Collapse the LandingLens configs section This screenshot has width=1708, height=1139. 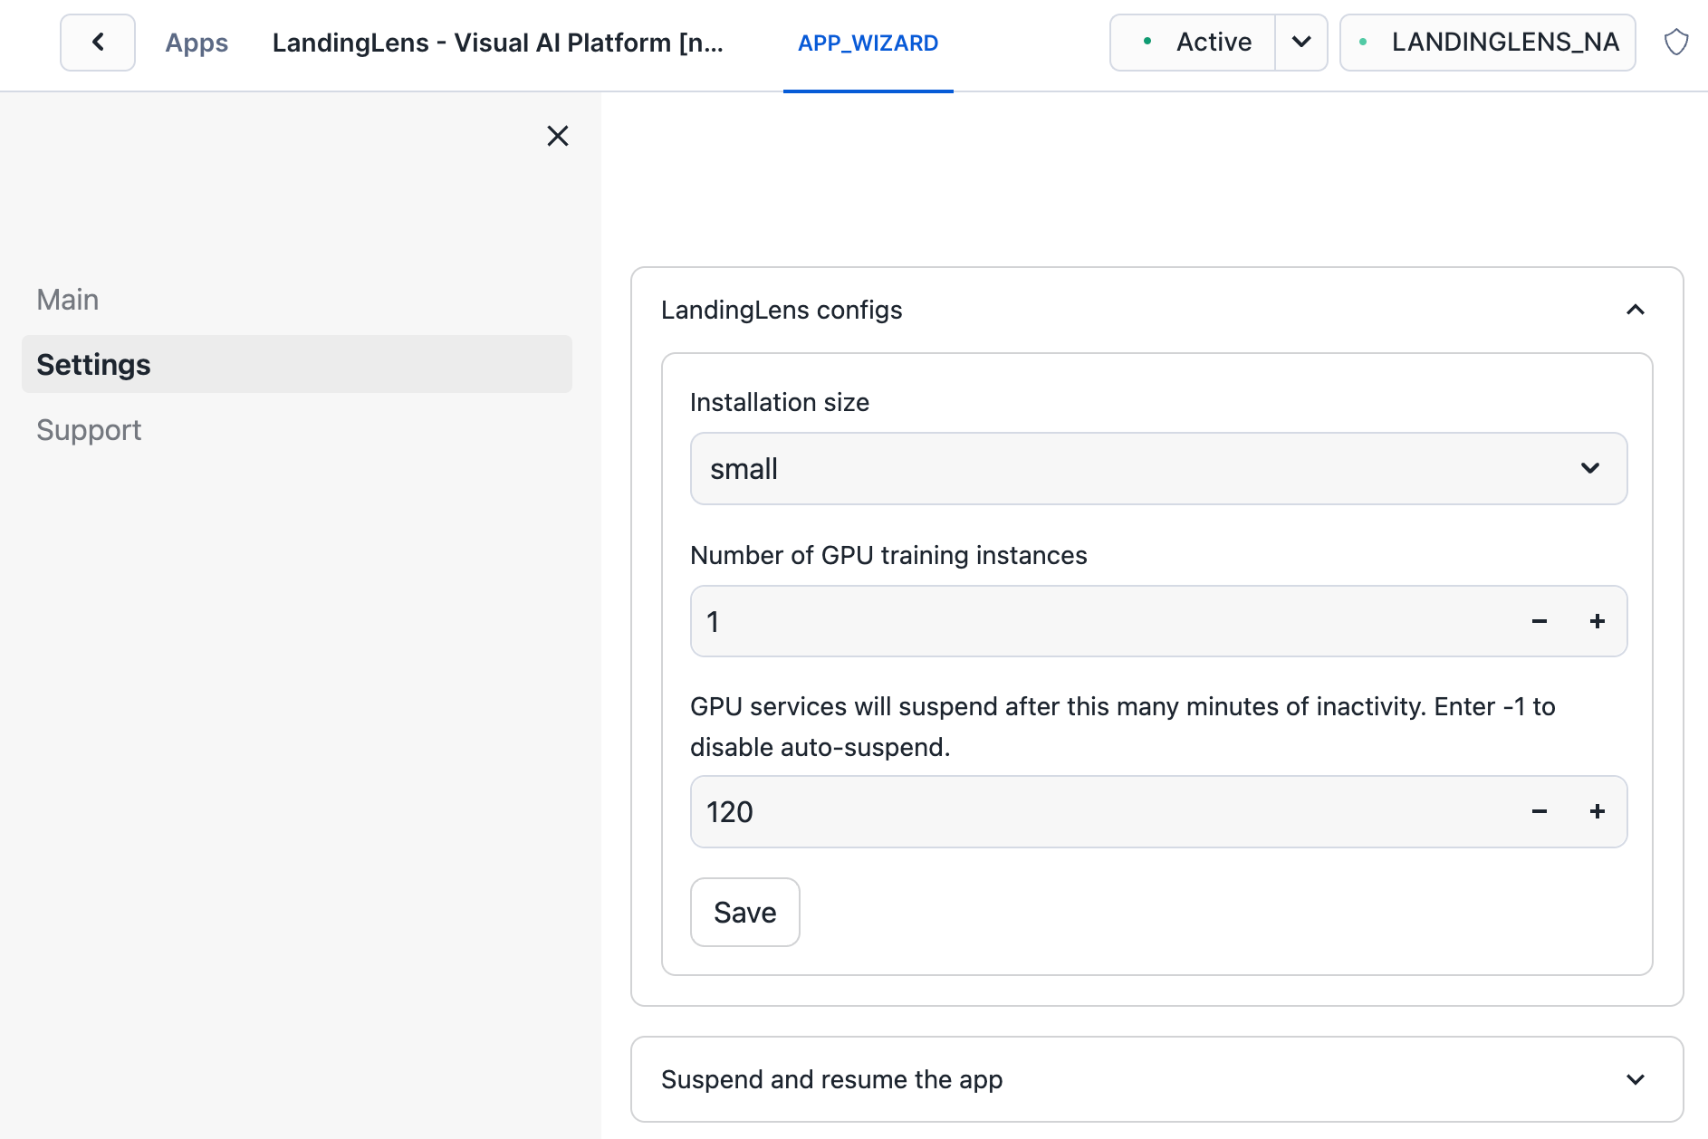[x=1635, y=310]
